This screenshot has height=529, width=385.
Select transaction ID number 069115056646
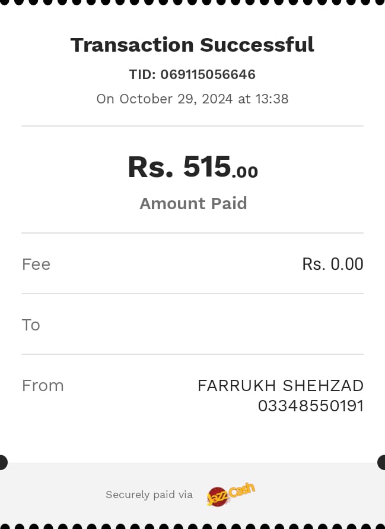[208, 75]
